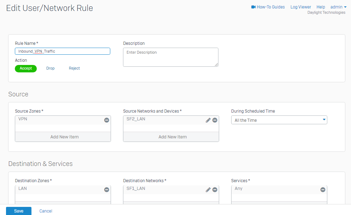Cancel editing the rule

pos(46,211)
